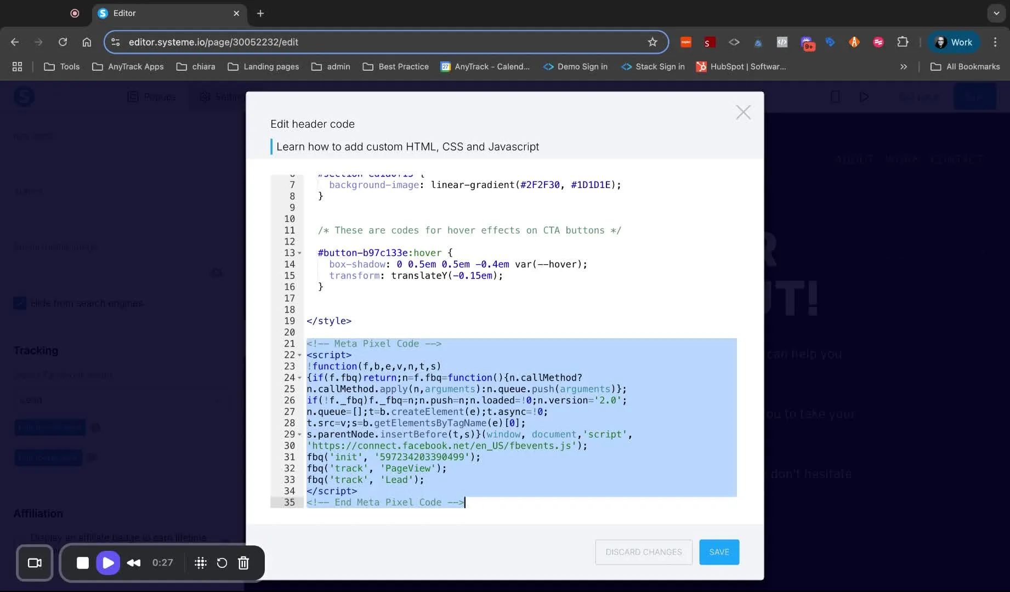
Task: Rewind the recording
Action: [x=134, y=562]
